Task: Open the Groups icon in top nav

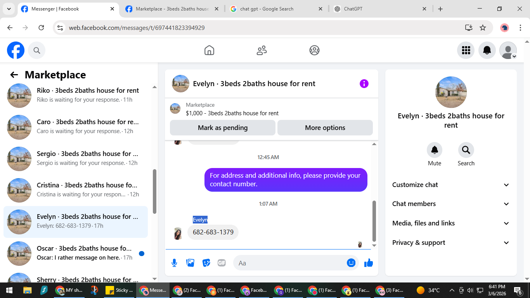Action: 314,50
